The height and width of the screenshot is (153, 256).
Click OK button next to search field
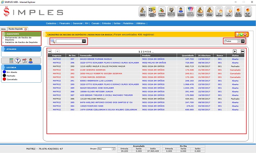pos(84,41)
